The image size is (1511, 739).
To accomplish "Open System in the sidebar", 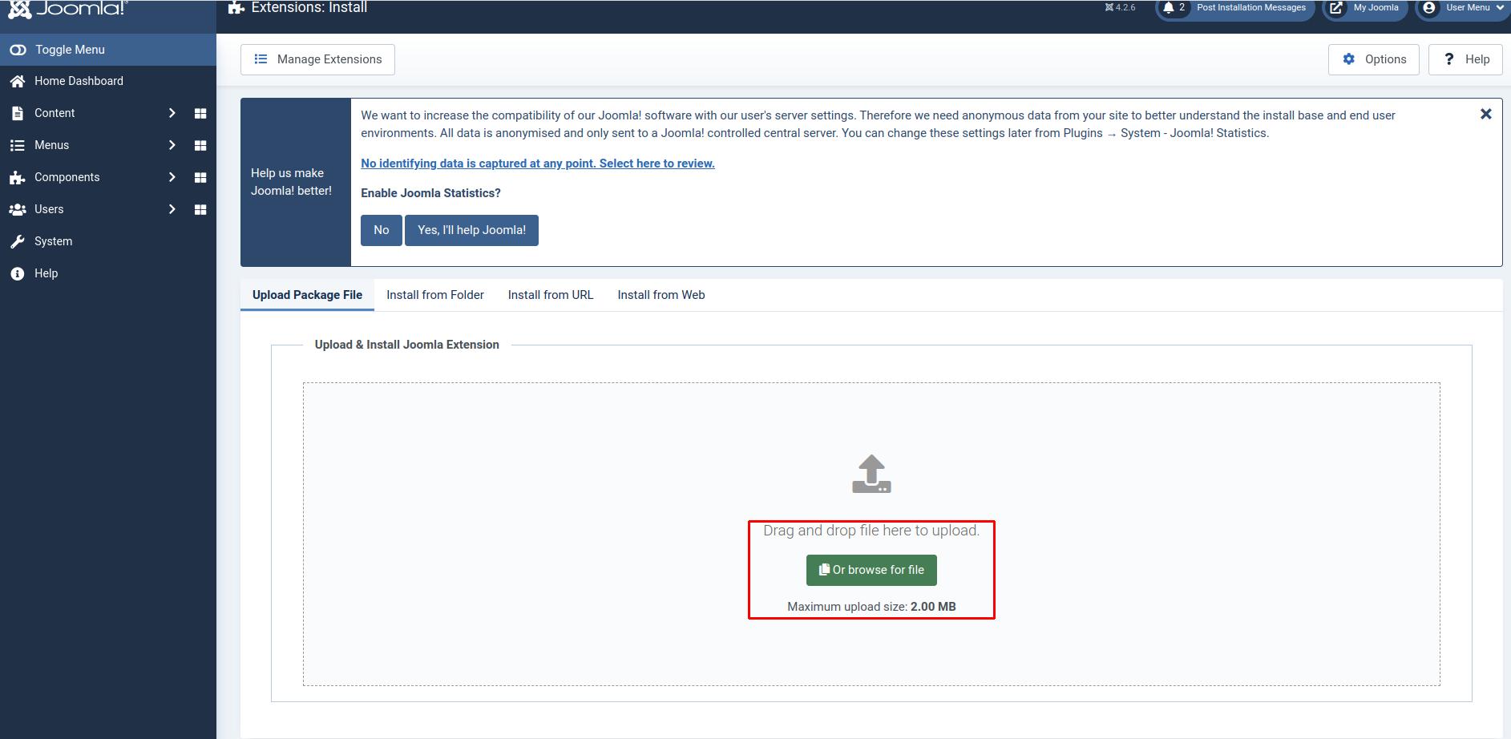I will 53,241.
